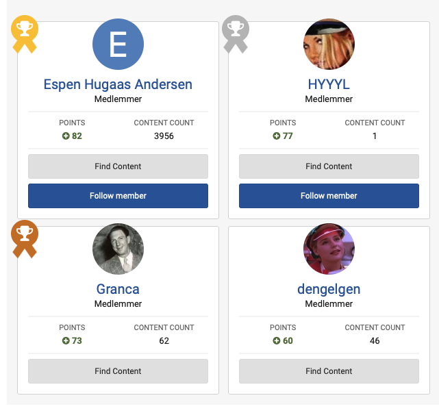Open the HYYYL profile name link
439x413 pixels.
pos(329,84)
